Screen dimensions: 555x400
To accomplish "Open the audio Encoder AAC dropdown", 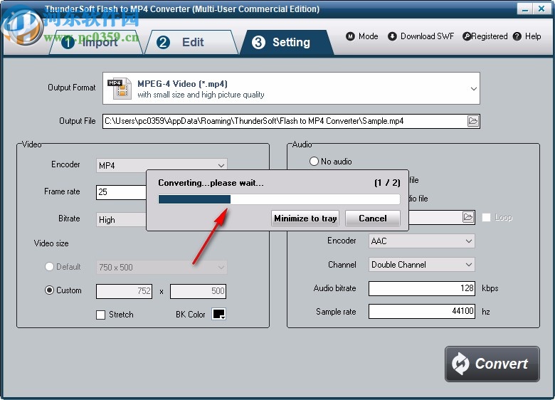I will pyautogui.click(x=421, y=241).
